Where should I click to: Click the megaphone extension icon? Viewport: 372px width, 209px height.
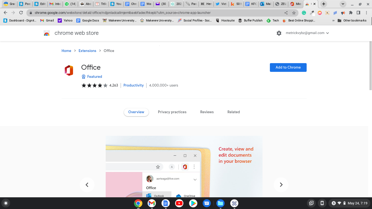pos(343,13)
